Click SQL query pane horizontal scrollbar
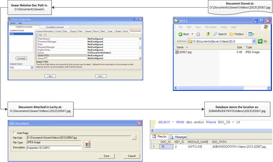This screenshot has height=162, width=273. point(213,130)
